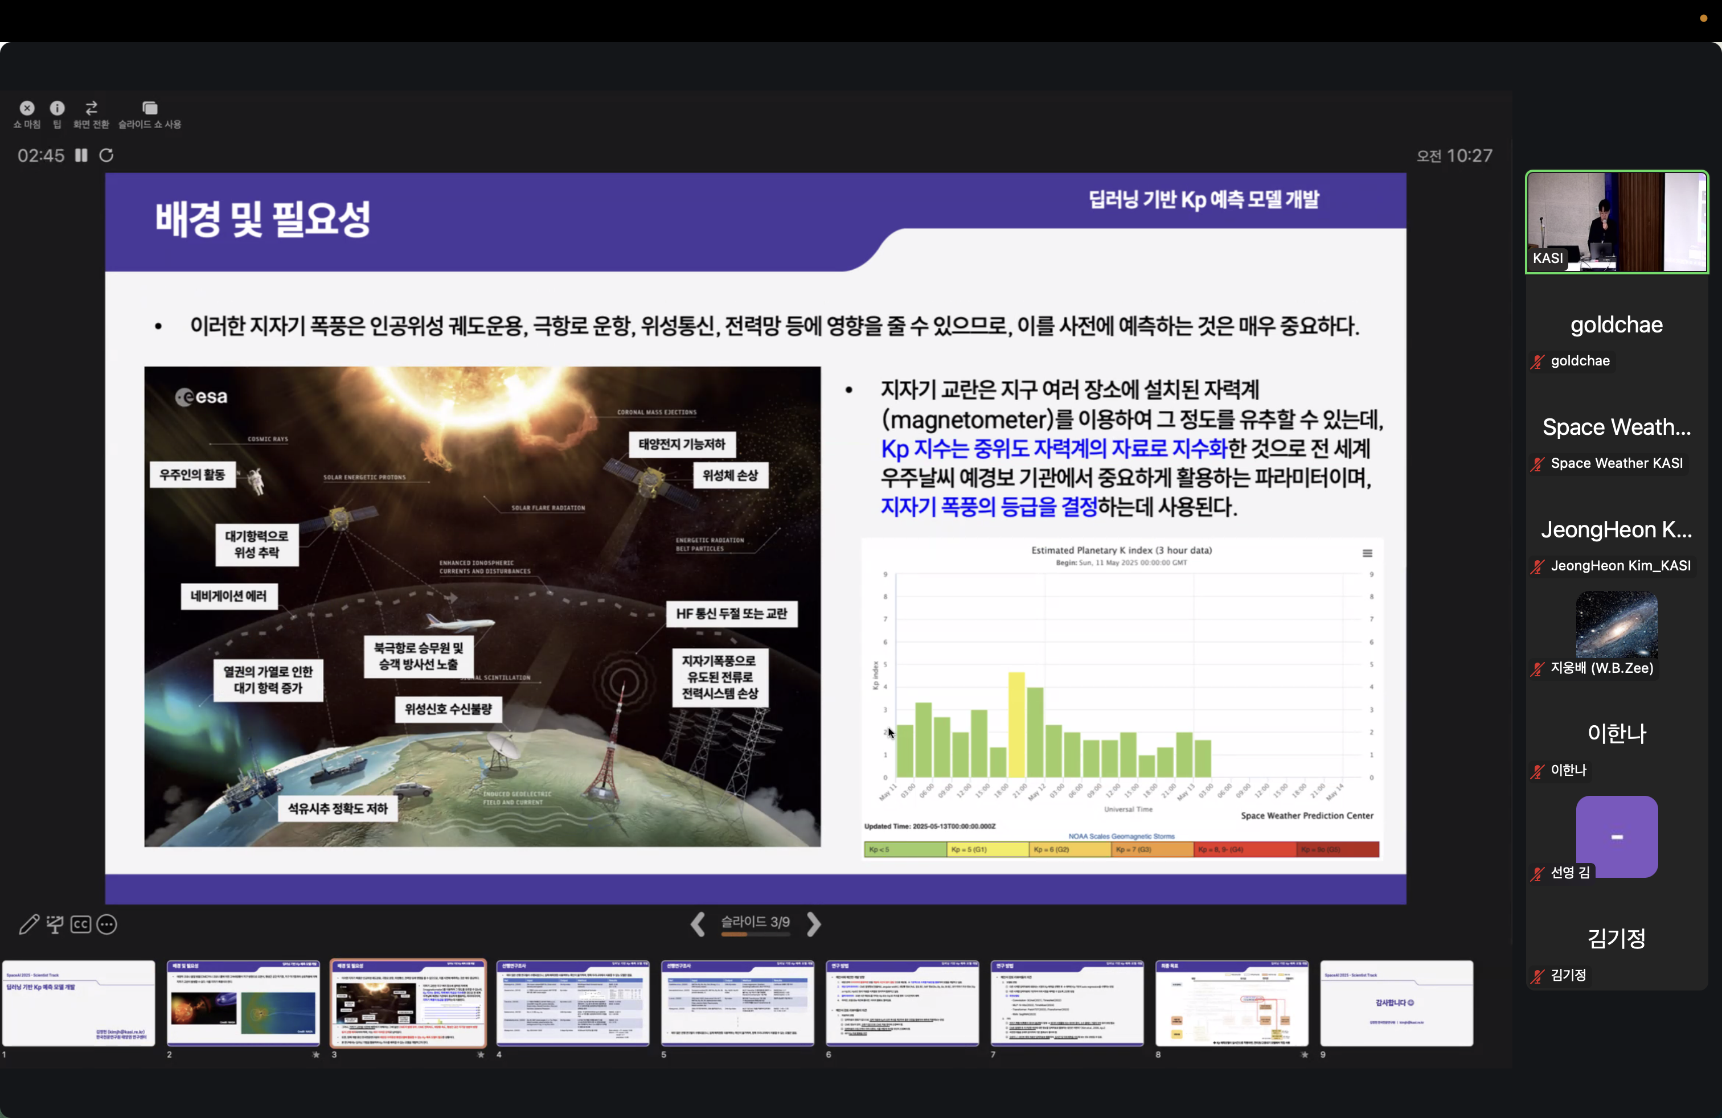Open slide 2 thumbnail
This screenshot has height=1118, width=1722.
coord(243,1003)
